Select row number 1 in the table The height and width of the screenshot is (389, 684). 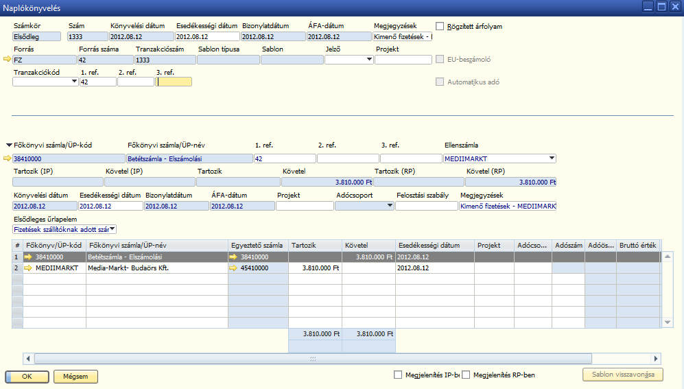coord(17,257)
